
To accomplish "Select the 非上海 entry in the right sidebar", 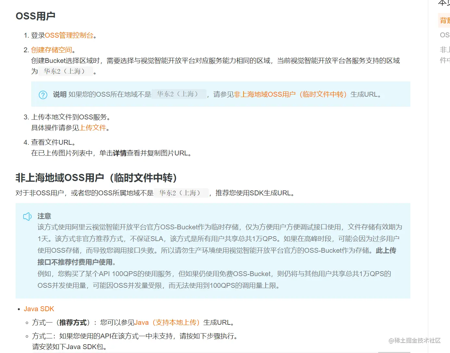I will point(445,49).
